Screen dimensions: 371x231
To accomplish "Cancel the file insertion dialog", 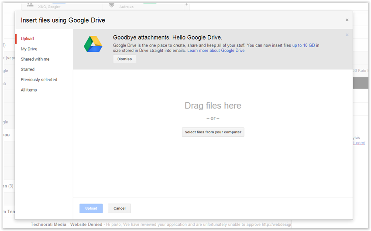I will click(119, 208).
